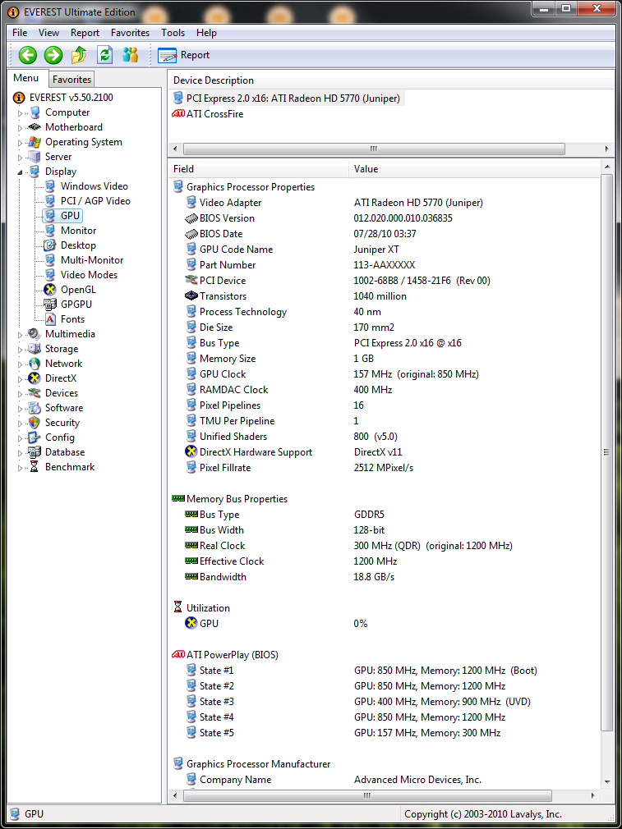Click the Value column header
This screenshot has width=622, height=829.
pyautogui.click(x=474, y=169)
